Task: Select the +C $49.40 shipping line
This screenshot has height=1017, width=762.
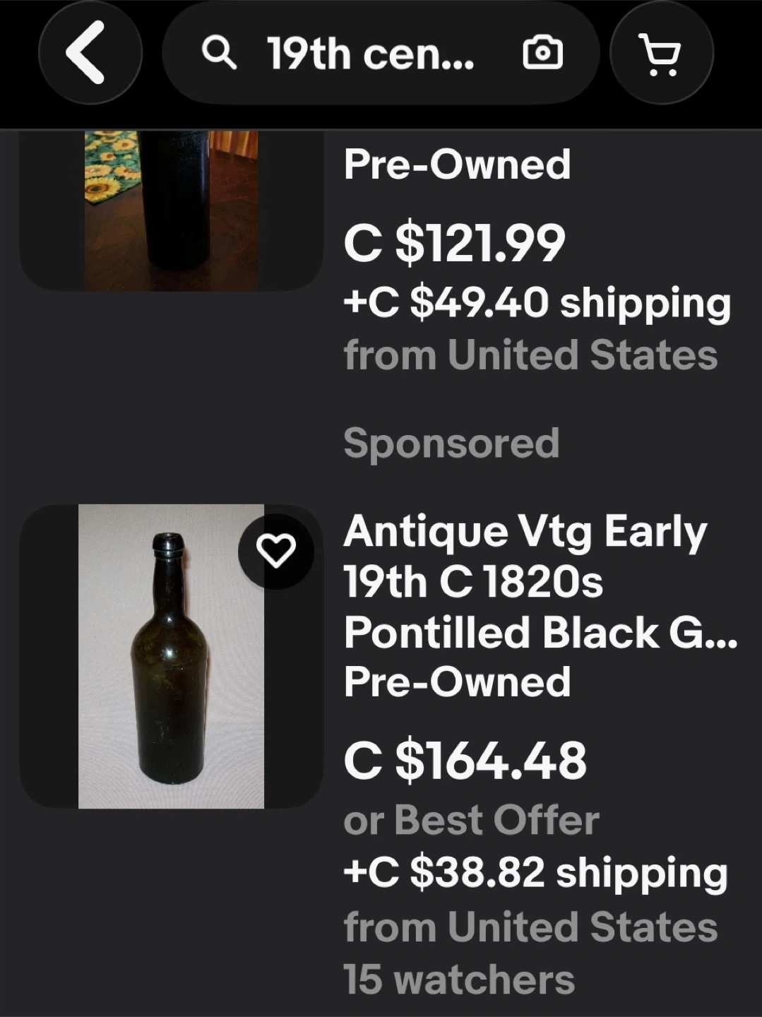Action: click(537, 303)
